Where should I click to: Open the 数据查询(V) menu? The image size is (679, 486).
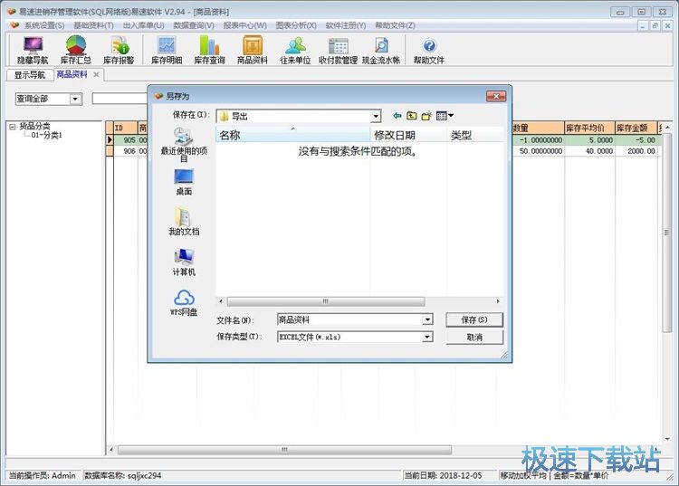194,25
